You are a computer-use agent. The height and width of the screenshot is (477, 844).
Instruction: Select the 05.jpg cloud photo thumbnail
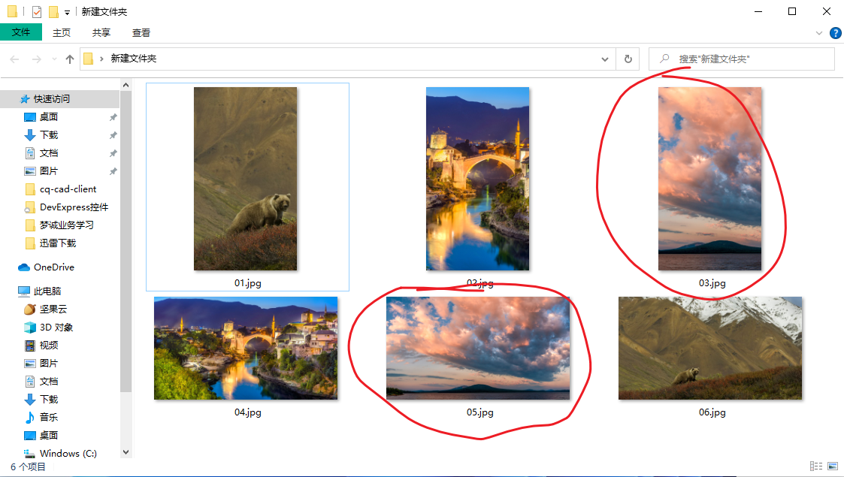pyautogui.click(x=478, y=348)
